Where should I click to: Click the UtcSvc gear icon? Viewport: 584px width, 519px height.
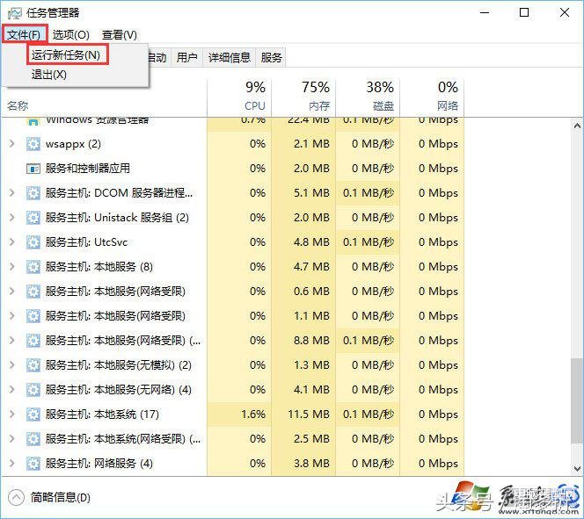pos(33,242)
